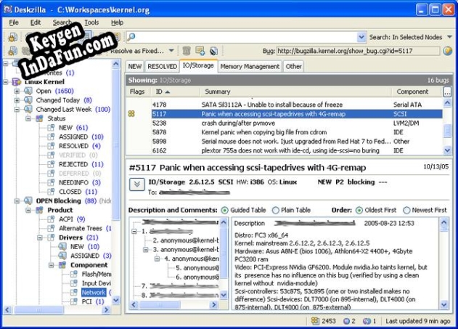Click the bug icon in top toolbar row

coord(12,37)
